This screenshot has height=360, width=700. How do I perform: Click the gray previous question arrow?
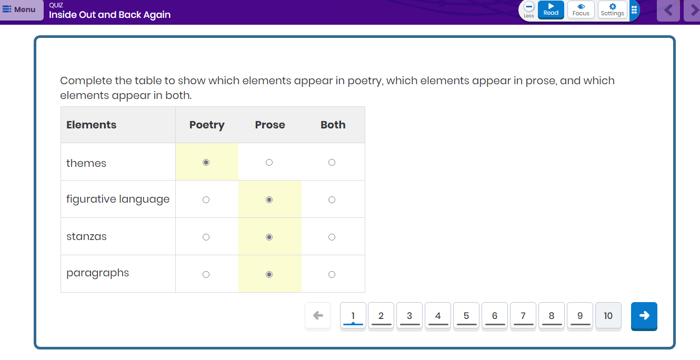pyautogui.click(x=318, y=315)
